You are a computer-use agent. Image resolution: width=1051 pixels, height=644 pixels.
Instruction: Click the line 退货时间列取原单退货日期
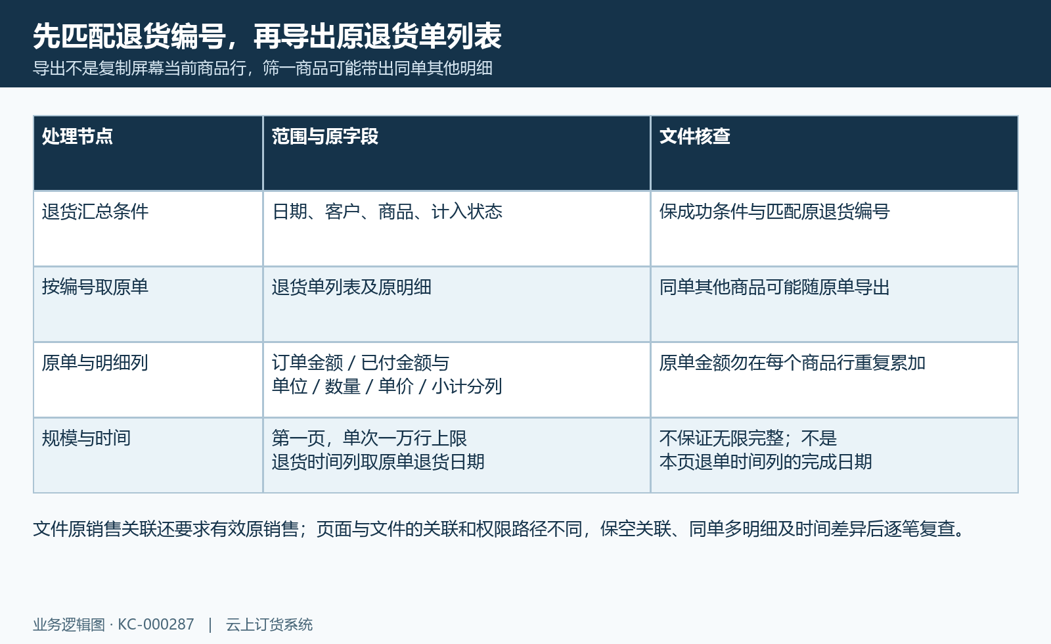378,462
